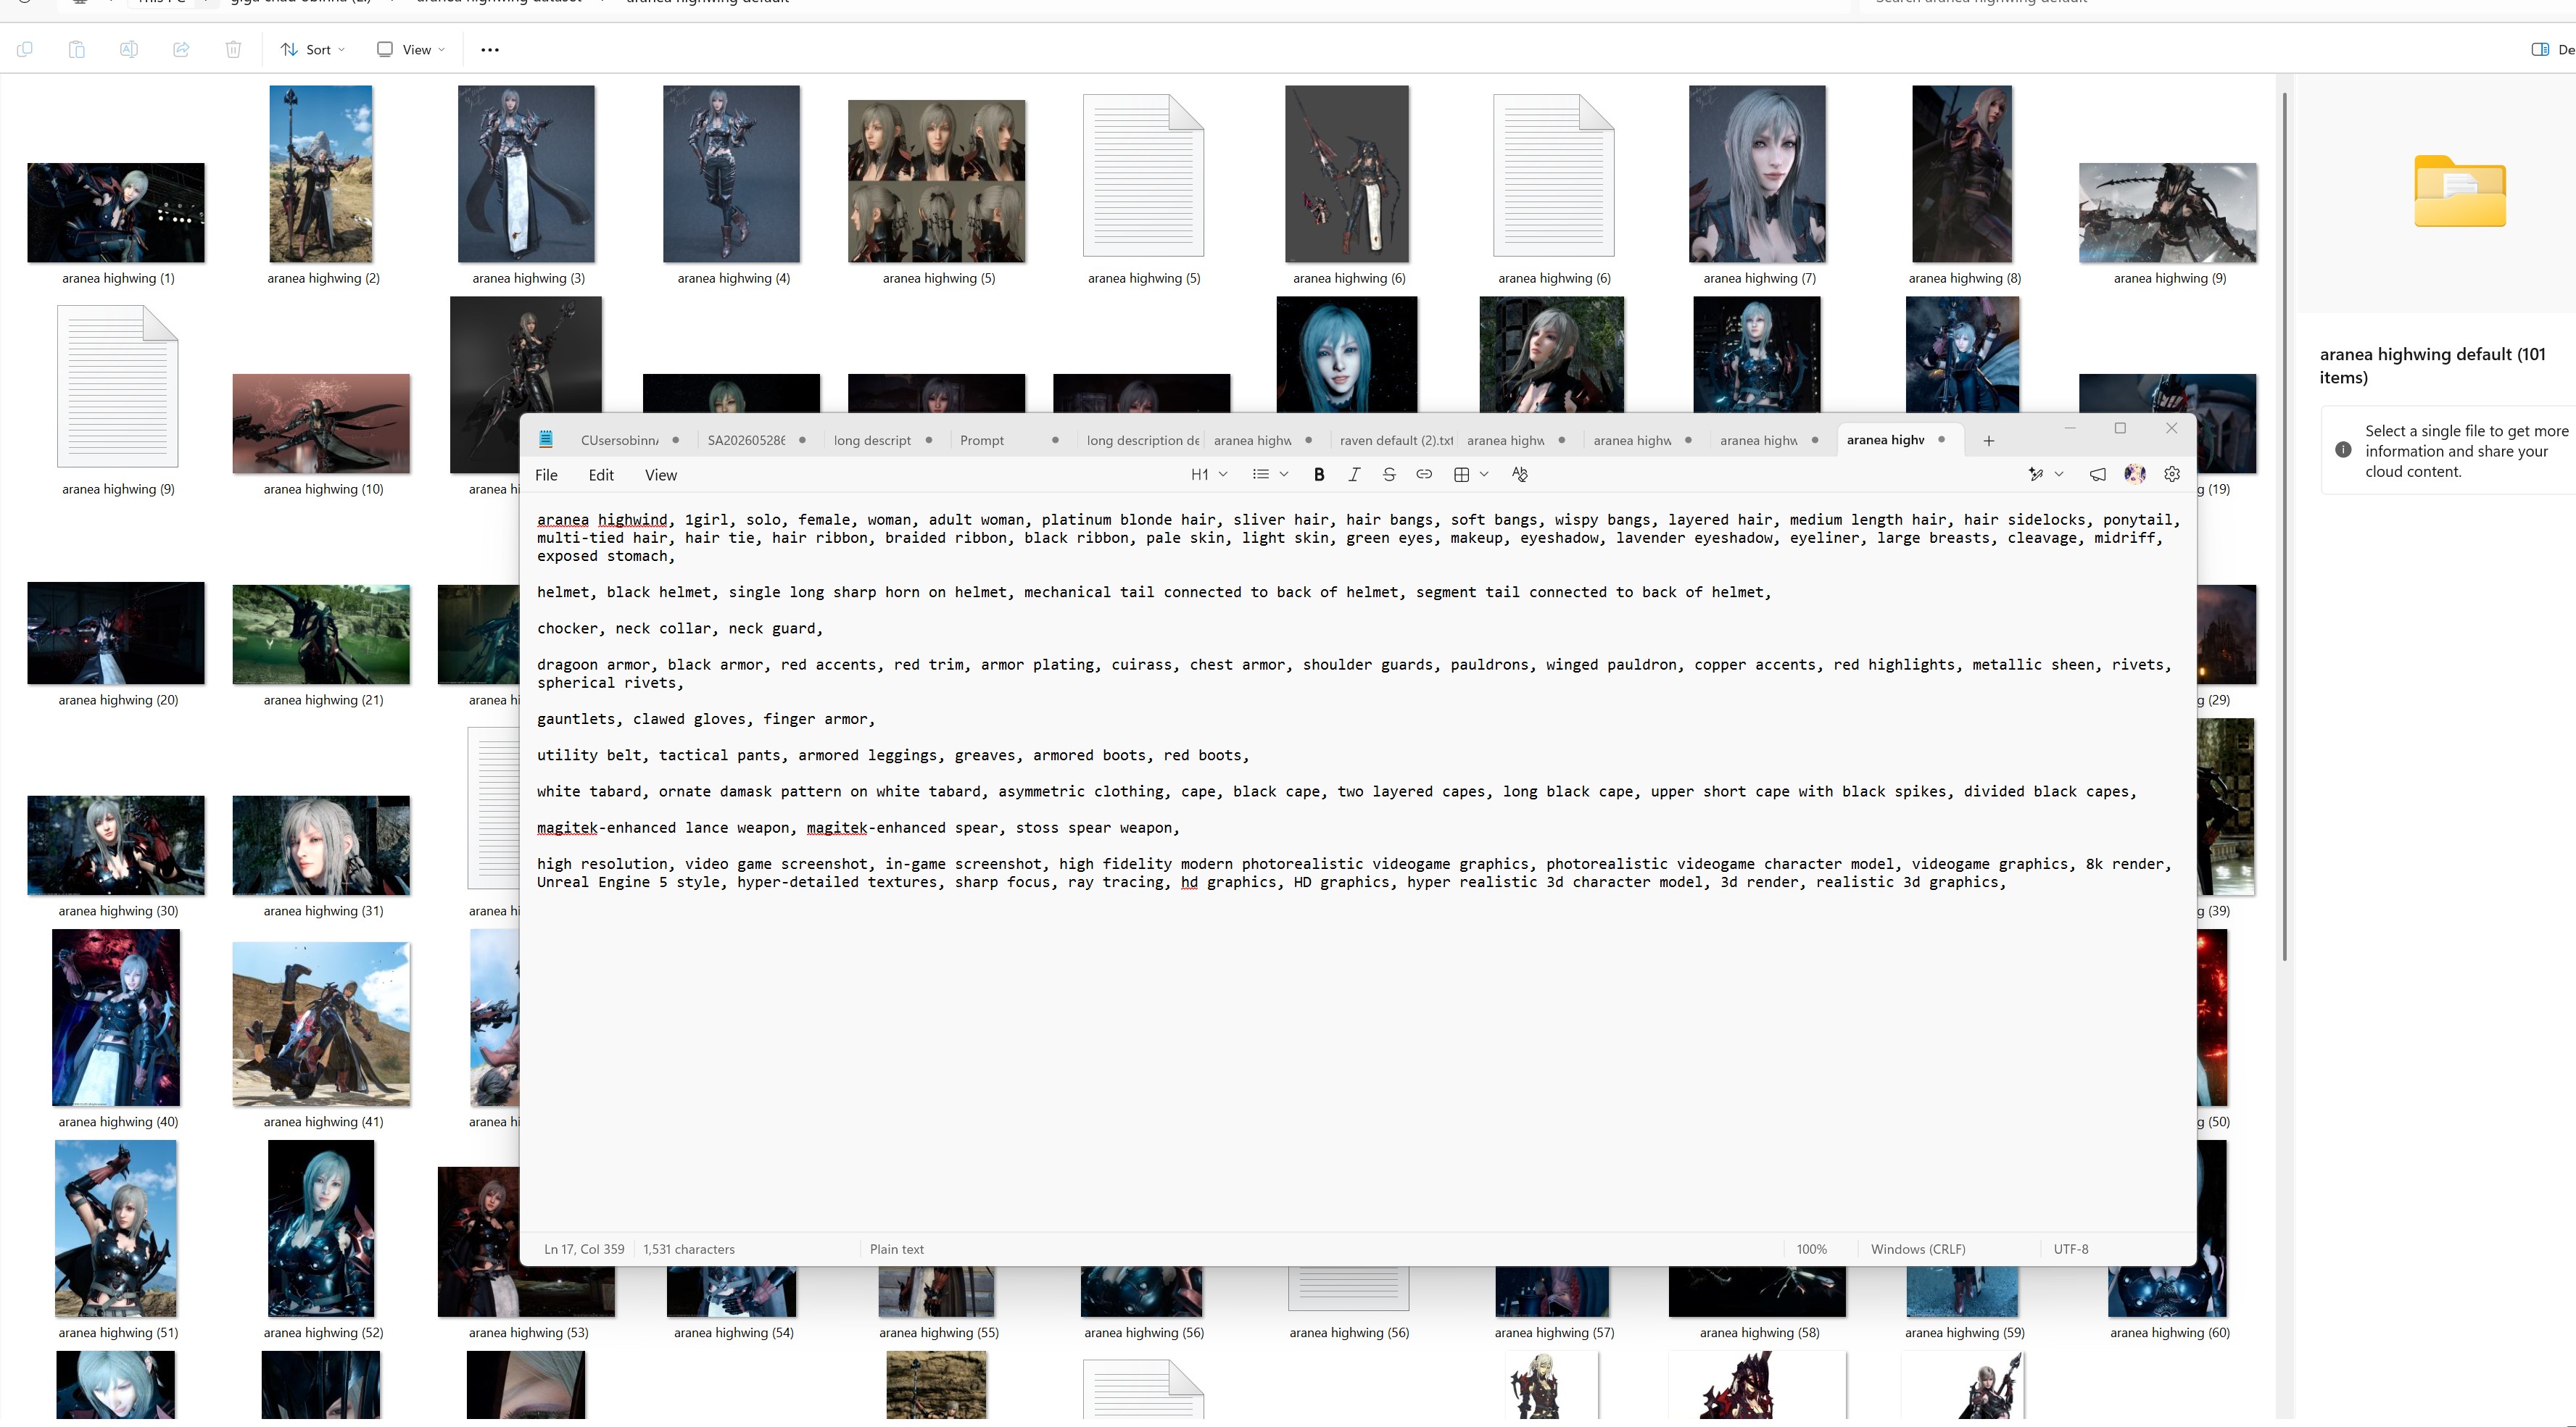Select aranea highwing (51) thumbnail
The width and height of the screenshot is (2576, 1427).
point(116,1228)
